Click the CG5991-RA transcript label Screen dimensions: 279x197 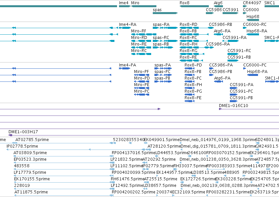coord(234,38)
